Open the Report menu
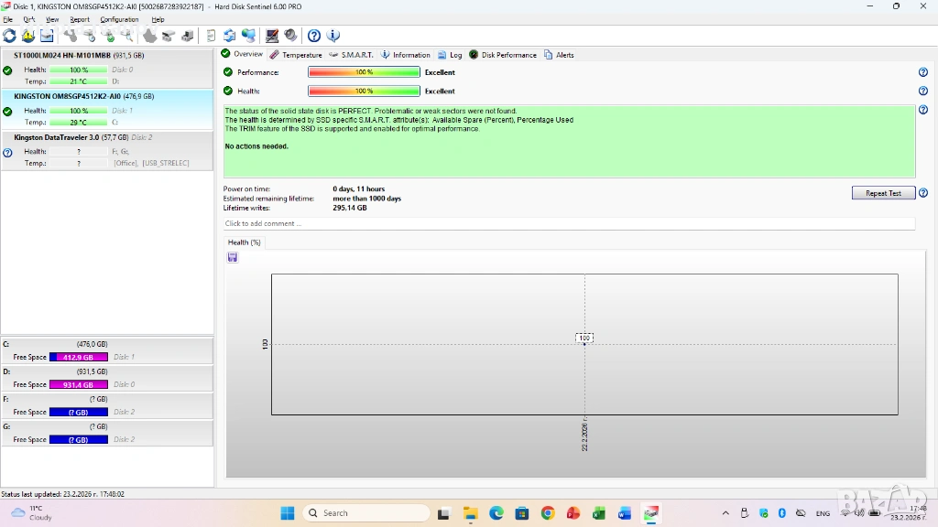Image resolution: width=938 pixels, height=527 pixels. (80, 19)
